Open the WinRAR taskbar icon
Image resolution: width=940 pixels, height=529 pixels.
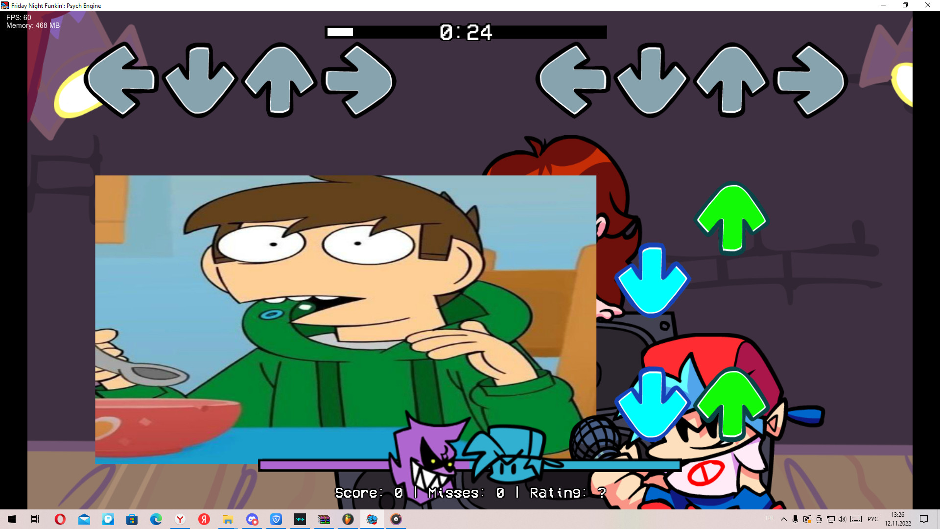pos(324,519)
